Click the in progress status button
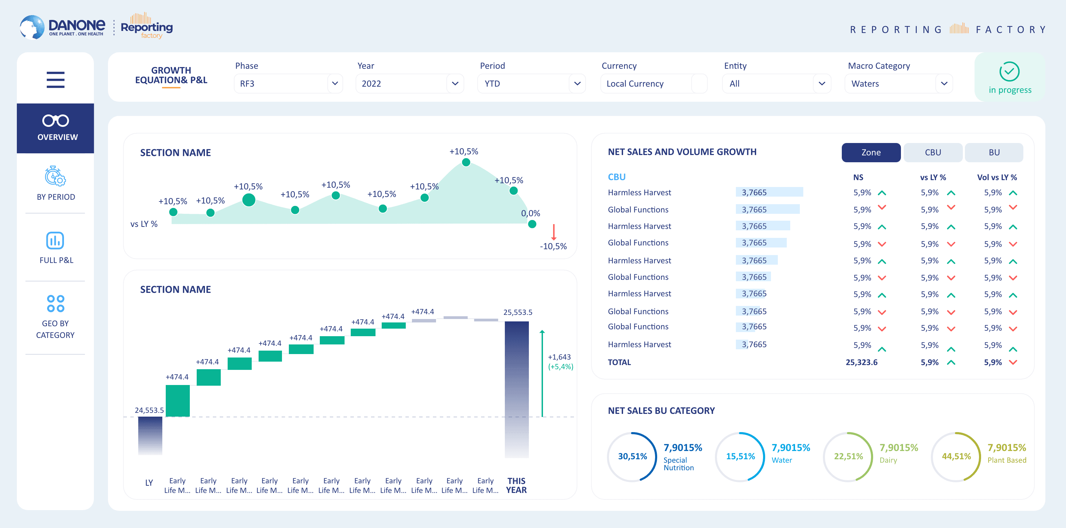Viewport: 1066px width, 528px height. [1010, 77]
